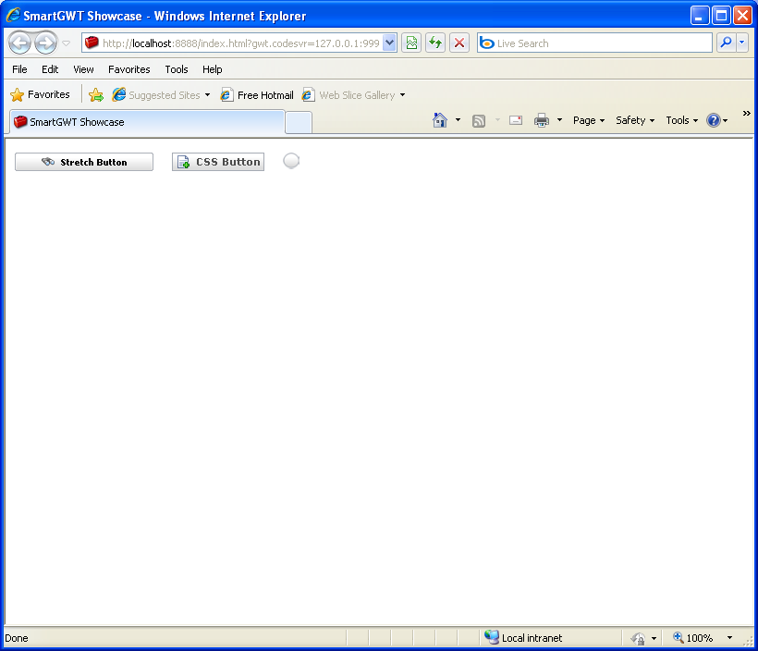Click the 100% zoom level button
The image size is (758, 651).
(x=693, y=638)
